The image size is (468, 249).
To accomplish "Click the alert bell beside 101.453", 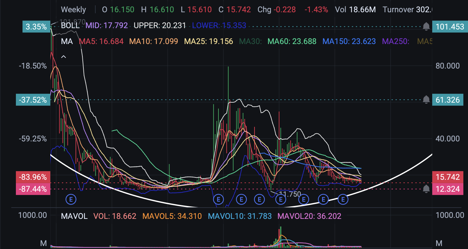I will pos(426,26).
